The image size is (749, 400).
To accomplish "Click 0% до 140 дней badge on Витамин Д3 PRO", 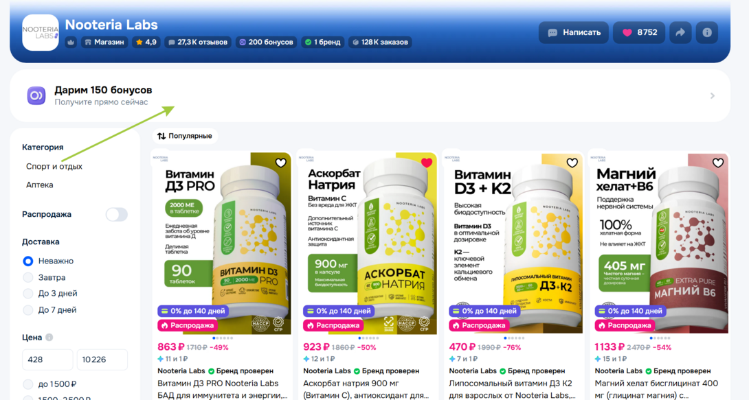I will tap(194, 311).
